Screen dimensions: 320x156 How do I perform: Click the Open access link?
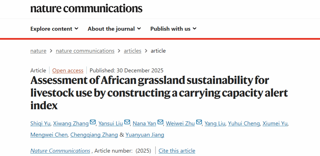68,71
